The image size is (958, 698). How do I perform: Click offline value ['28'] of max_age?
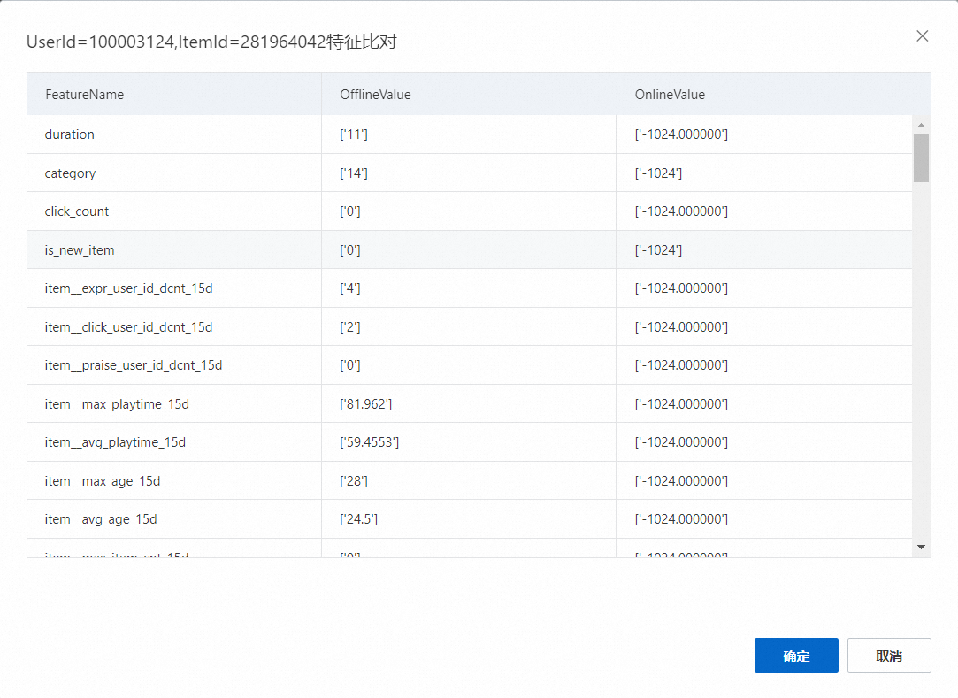point(354,481)
